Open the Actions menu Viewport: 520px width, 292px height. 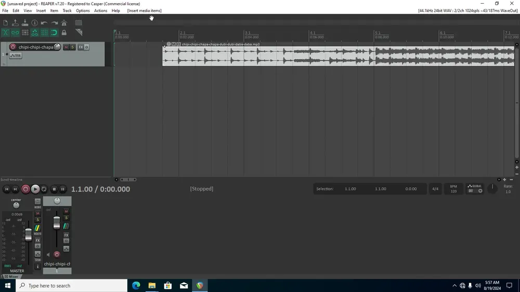pyautogui.click(x=100, y=10)
